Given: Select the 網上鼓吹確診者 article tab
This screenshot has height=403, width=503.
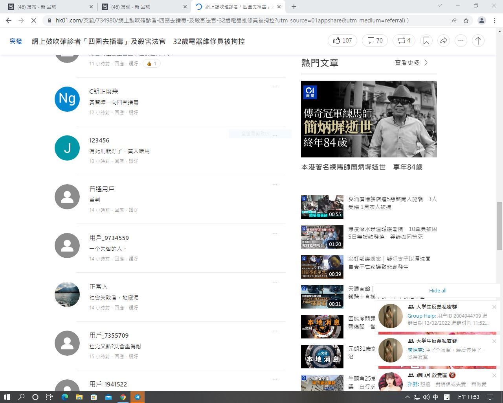Looking at the screenshot, I should coord(238,7).
